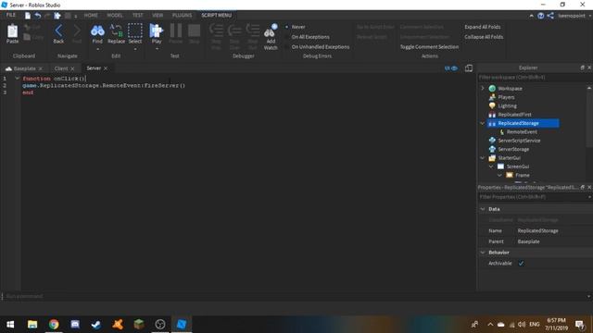Image resolution: width=593 pixels, height=333 pixels.
Task: Click the undo arrow in quick access toolbar
Action: coord(38,16)
